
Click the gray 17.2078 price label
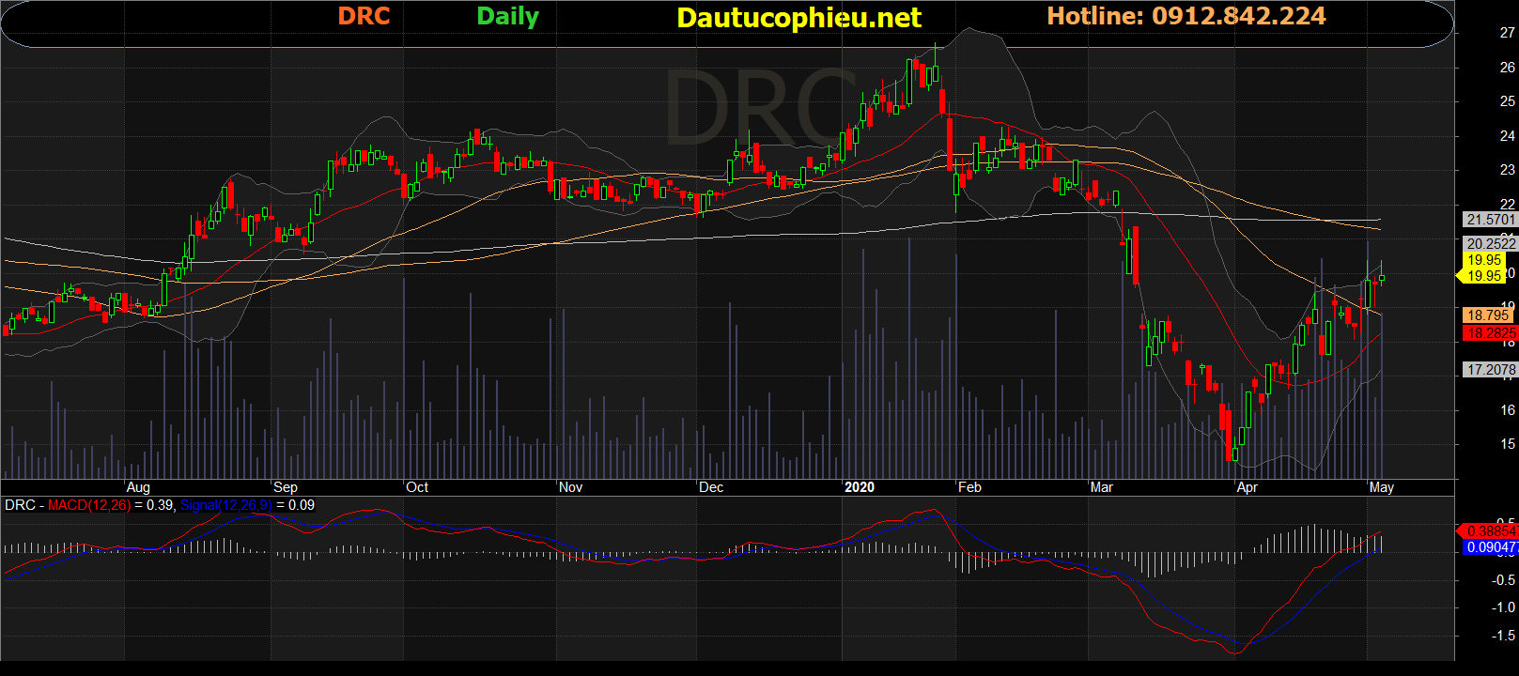pyautogui.click(x=1490, y=370)
